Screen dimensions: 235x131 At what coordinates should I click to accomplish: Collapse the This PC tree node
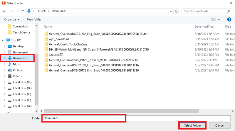3,40
